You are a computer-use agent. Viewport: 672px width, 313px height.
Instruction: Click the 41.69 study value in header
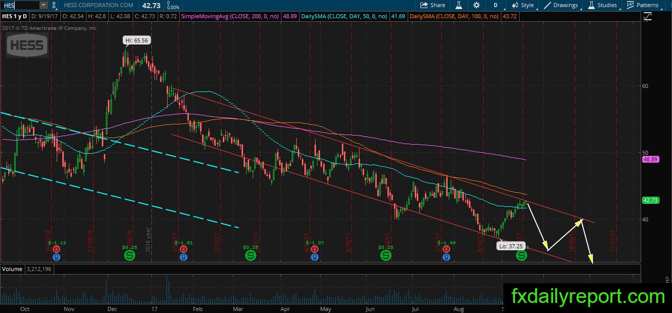click(399, 17)
